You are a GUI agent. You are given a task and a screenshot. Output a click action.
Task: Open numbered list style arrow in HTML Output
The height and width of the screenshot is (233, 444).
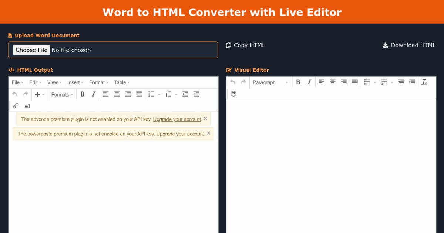tap(176, 95)
